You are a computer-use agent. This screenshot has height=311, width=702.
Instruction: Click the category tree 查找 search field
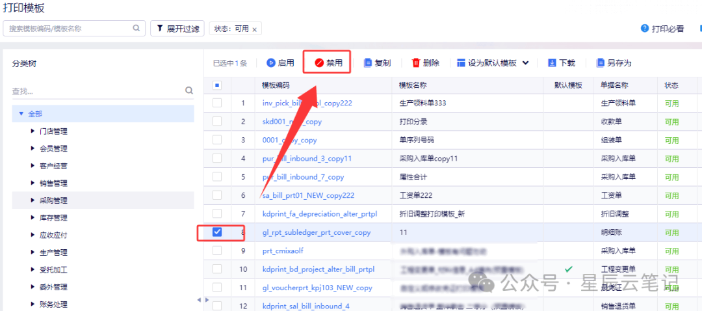[97, 91]
